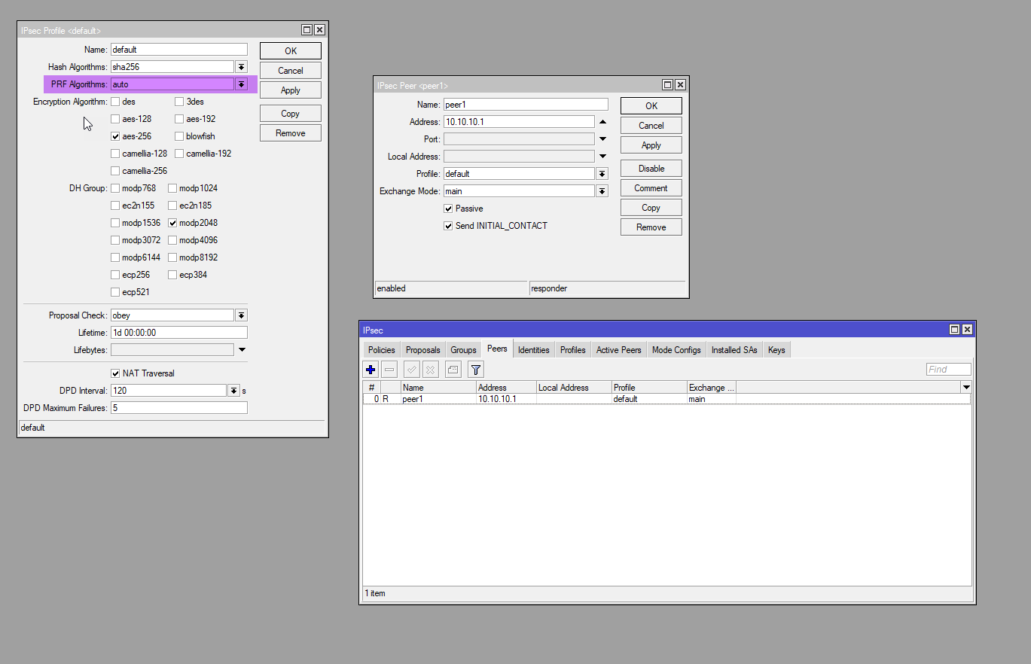Open the column chooser arrow in peers table

[966, 387]
